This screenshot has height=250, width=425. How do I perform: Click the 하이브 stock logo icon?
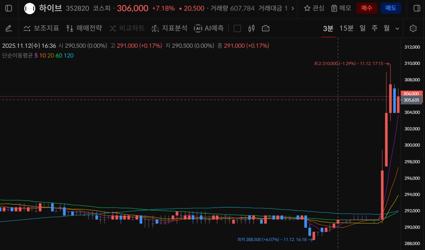30,8
